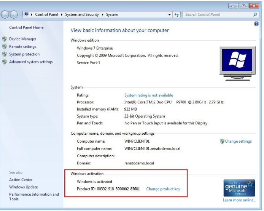Screen dimensions: 264x211
Task: Click shield icon beside Advanced system settings
Action: click(x=5, y=62)
